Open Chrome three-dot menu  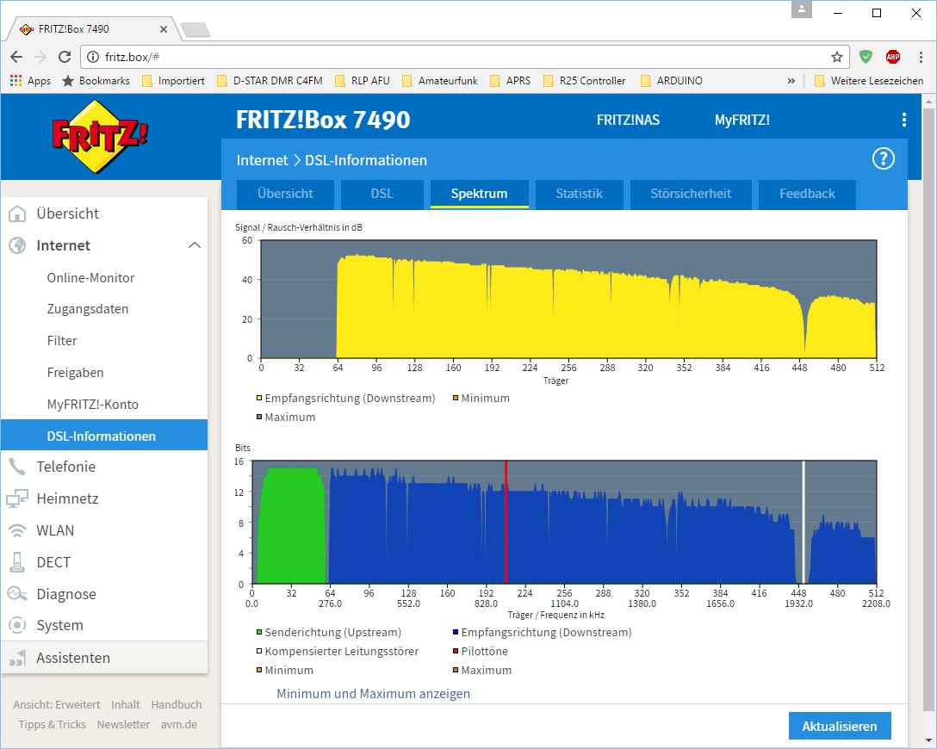tap(921, 57)
